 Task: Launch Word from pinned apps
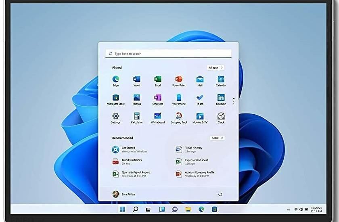[137, 81]
